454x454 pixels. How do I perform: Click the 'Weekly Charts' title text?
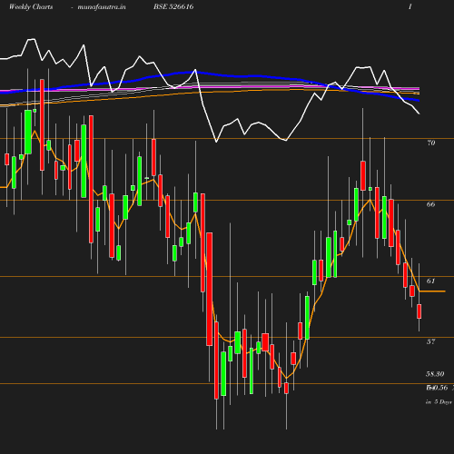click(x=31, y=6)
